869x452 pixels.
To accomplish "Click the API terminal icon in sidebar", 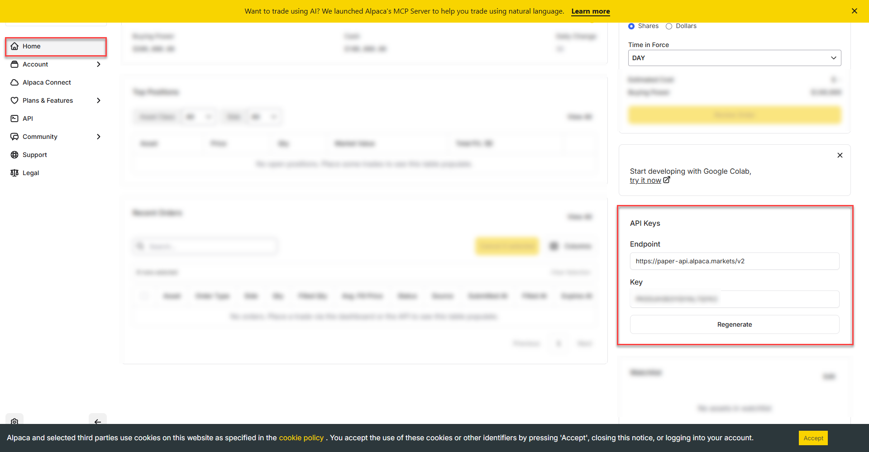I will 14,119.
